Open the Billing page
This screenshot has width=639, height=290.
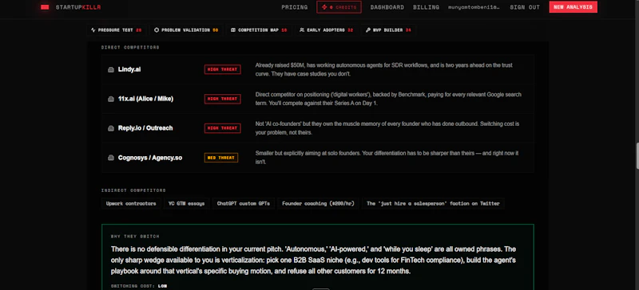(x=426, y=7)
